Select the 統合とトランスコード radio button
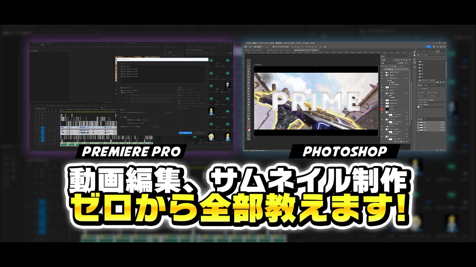 [x=122, y=93]
